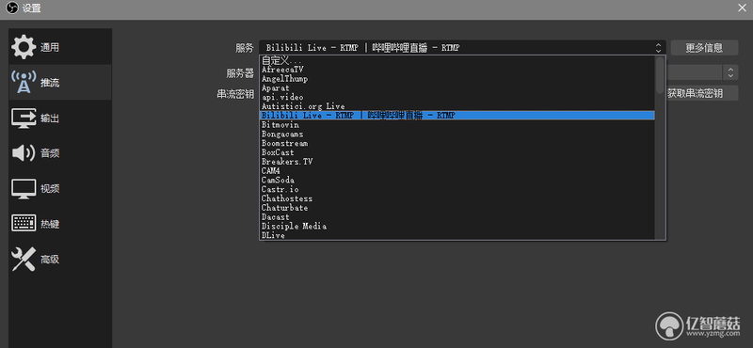This screenshot has height=348, width=753.
Task: Choose Breakers.TV from the service list
Action: tap(457, 162)
